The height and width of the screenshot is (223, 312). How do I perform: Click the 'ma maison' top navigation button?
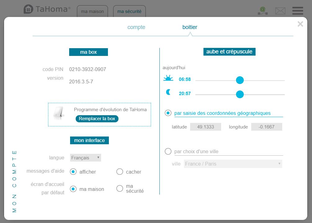(x=92, y=11)
